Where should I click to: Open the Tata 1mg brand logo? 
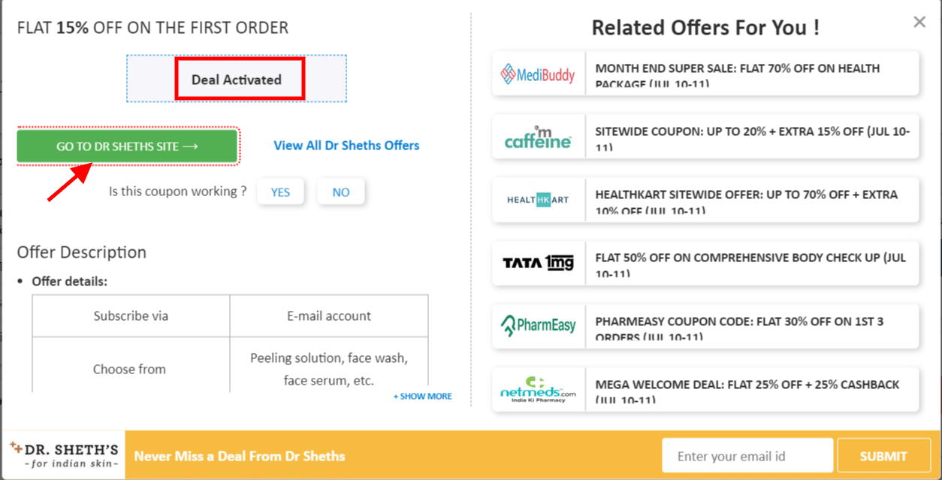pyautogui.click(x=538, y=263)
